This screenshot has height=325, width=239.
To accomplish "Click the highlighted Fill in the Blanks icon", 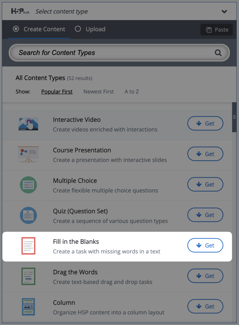I will (28, 246).
